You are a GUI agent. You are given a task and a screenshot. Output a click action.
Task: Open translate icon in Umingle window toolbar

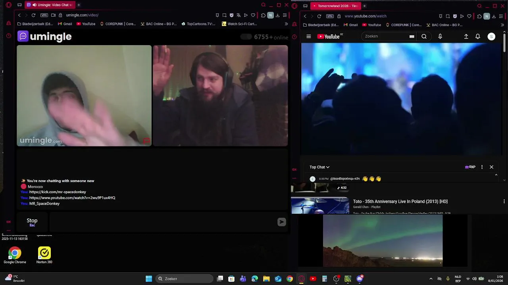point(239,15)
